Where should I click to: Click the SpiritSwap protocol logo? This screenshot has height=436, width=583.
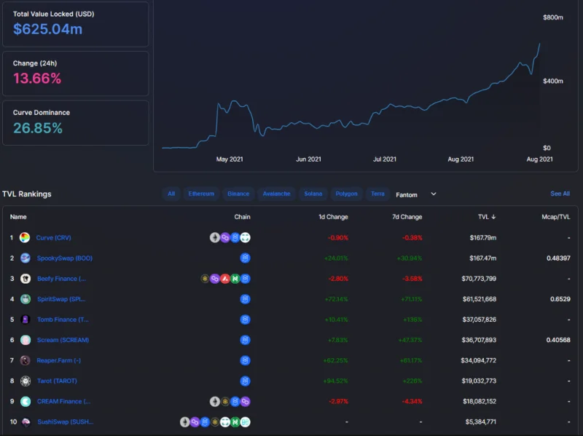(x=26, y=299)
